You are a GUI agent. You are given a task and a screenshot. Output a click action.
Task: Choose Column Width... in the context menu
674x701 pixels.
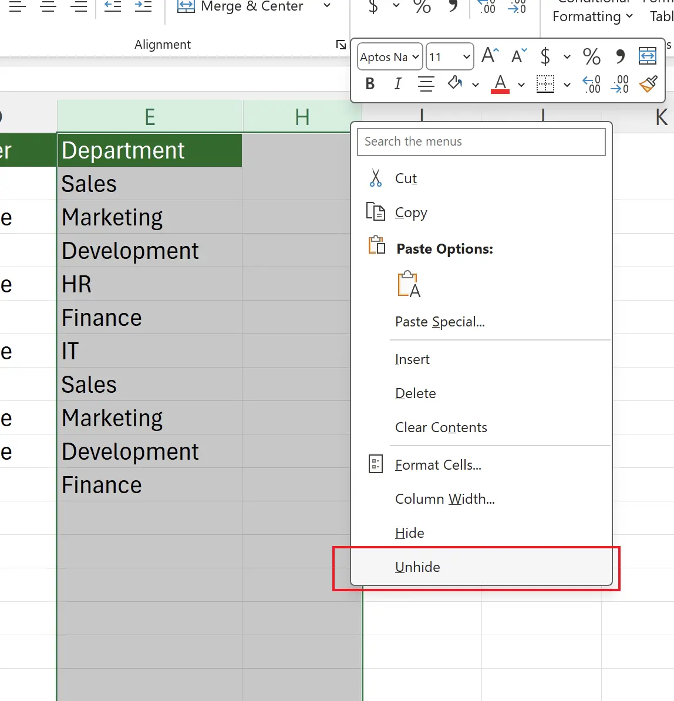(444, 499)
